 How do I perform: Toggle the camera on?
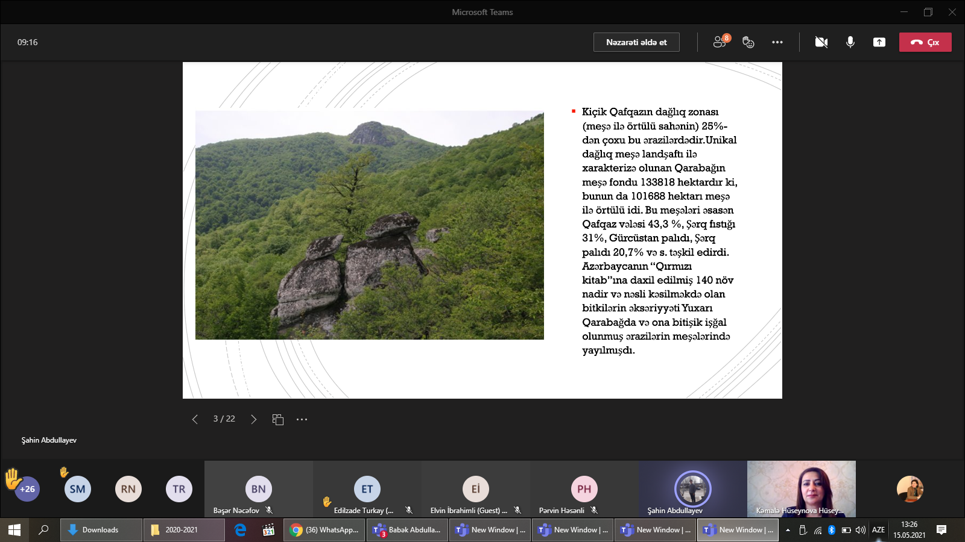[x=821, y=42]
